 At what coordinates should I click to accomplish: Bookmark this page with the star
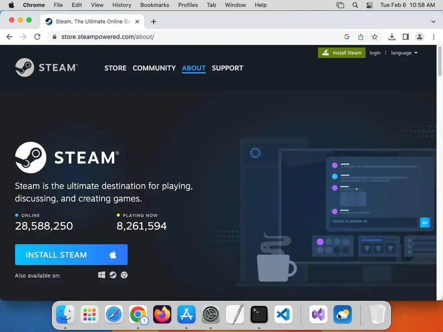375,37
